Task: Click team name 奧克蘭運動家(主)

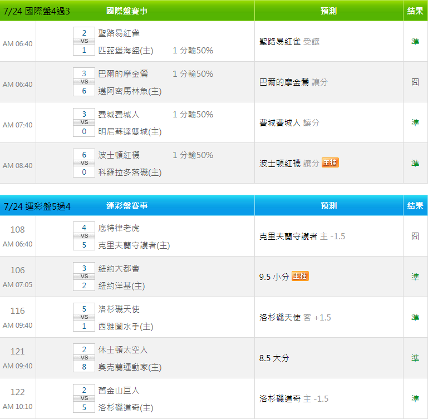Action: coord(130,367)
